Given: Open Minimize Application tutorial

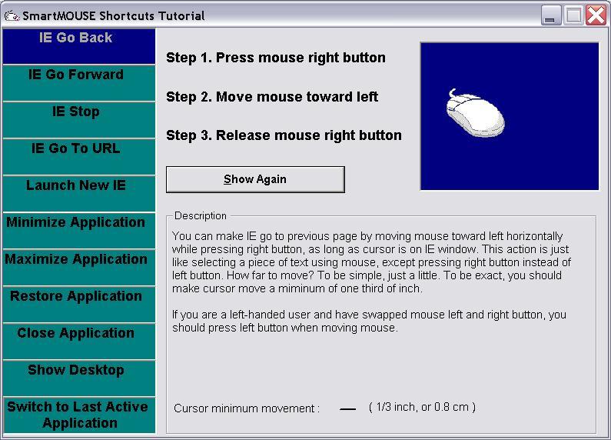Looking at the screenshot, I should (x=78, y=231).
